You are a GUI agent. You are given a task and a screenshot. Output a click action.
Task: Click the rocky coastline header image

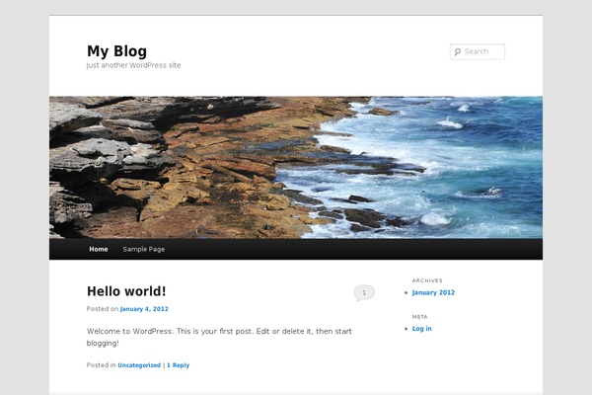(x=296, y=168)
